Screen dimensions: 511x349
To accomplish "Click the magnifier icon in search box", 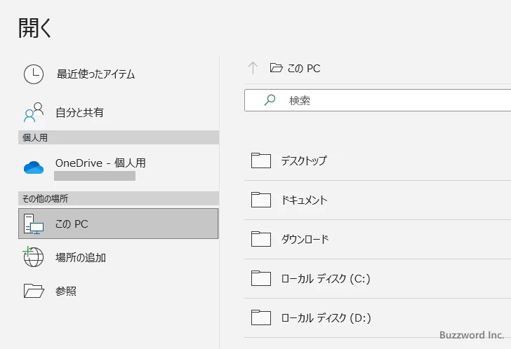I will 270,100.
